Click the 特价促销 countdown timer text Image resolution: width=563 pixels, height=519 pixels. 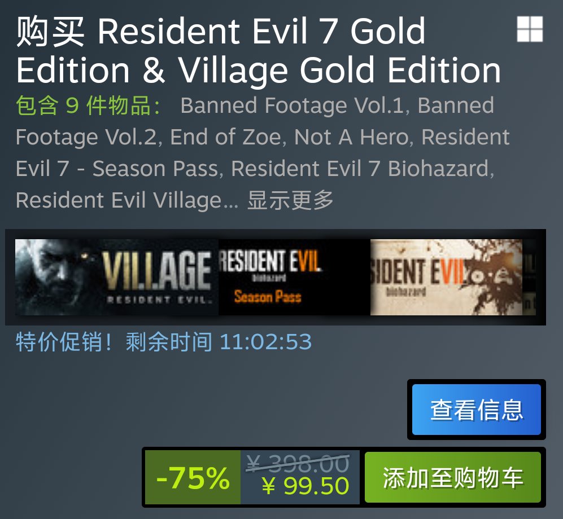click(x=164, y=341)
